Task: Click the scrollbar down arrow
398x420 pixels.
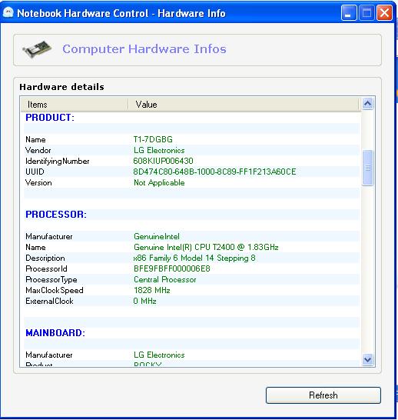Action: [x=367, y=359]
